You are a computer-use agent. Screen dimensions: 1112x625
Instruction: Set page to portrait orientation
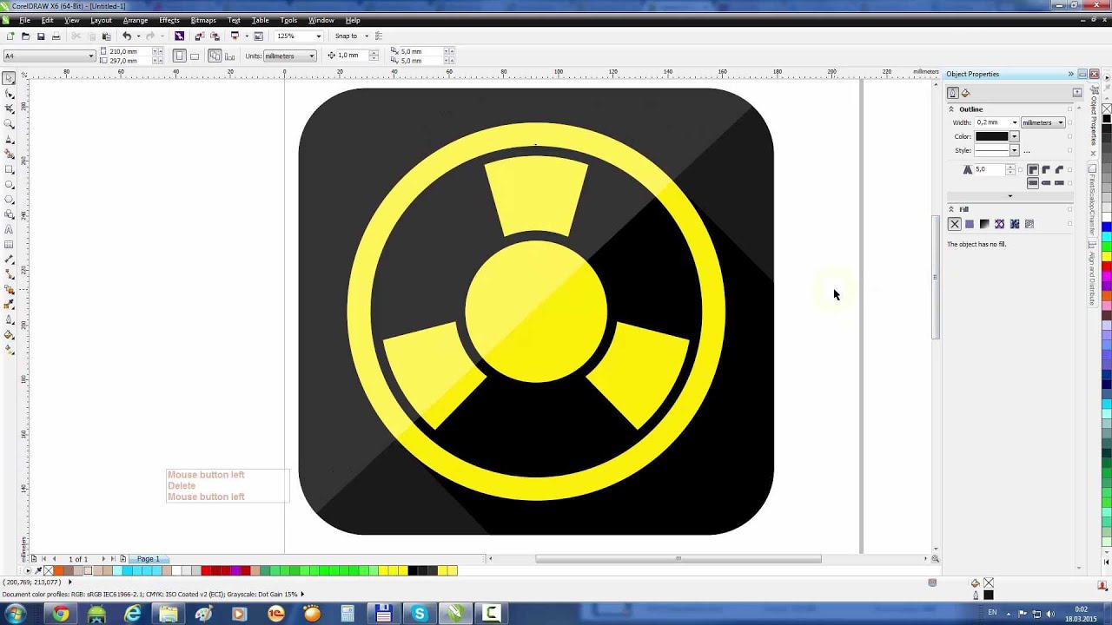coord(180,56)
